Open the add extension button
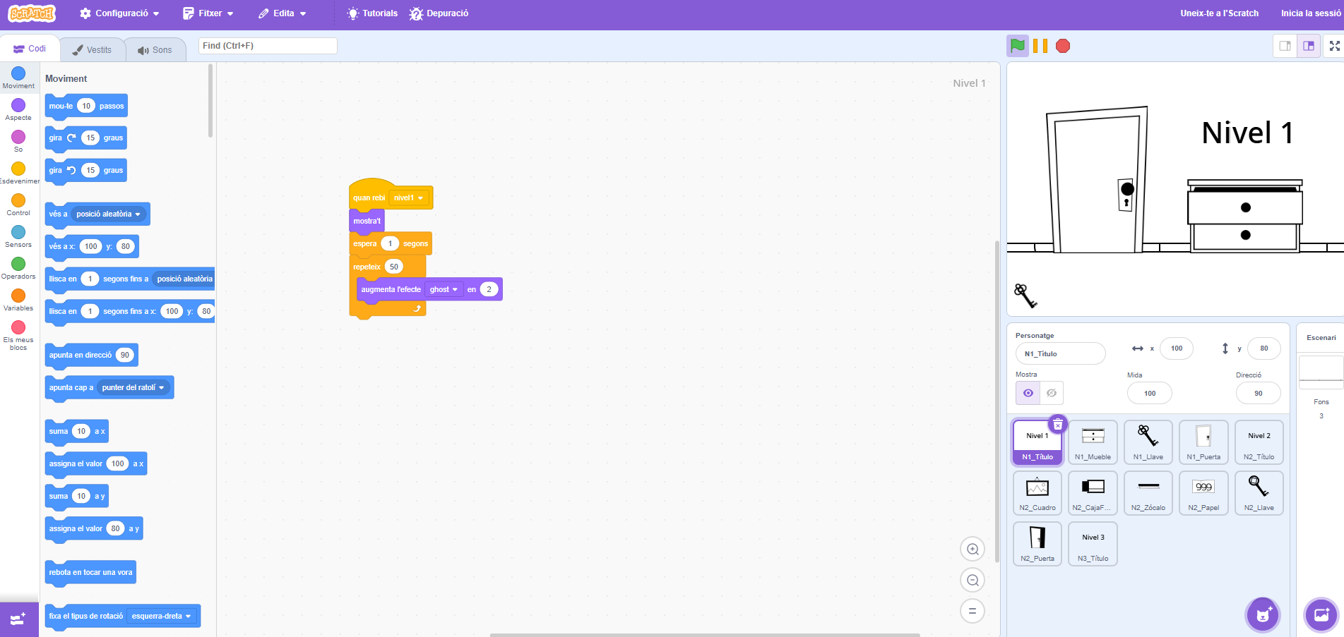The height and width of the screenshot is (637, 1344). point(19,619)
